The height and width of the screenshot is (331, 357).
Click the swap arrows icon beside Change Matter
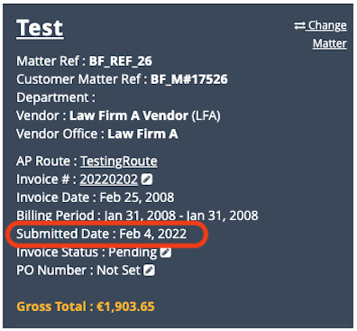(299, 25)
